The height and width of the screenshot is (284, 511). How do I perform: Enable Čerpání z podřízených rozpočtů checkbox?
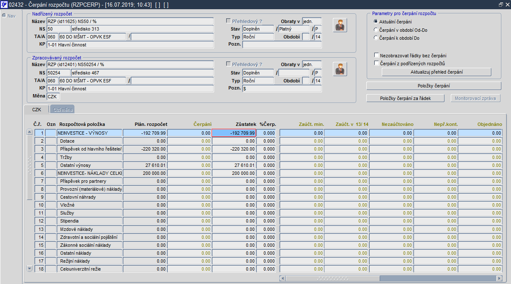tap(376, 63)
